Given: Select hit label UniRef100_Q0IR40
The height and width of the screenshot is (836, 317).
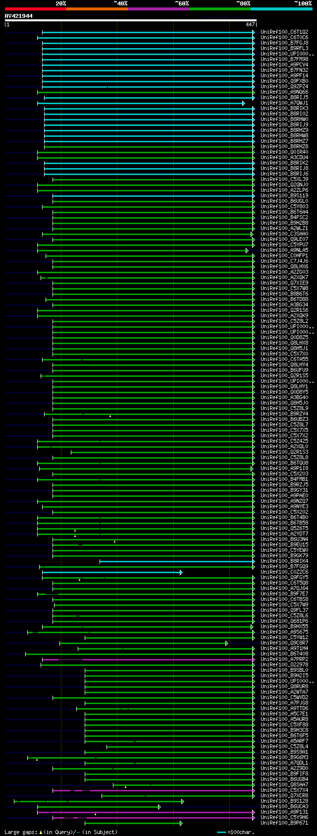Looking at the screenshot, I should click(x=284, y=152).
